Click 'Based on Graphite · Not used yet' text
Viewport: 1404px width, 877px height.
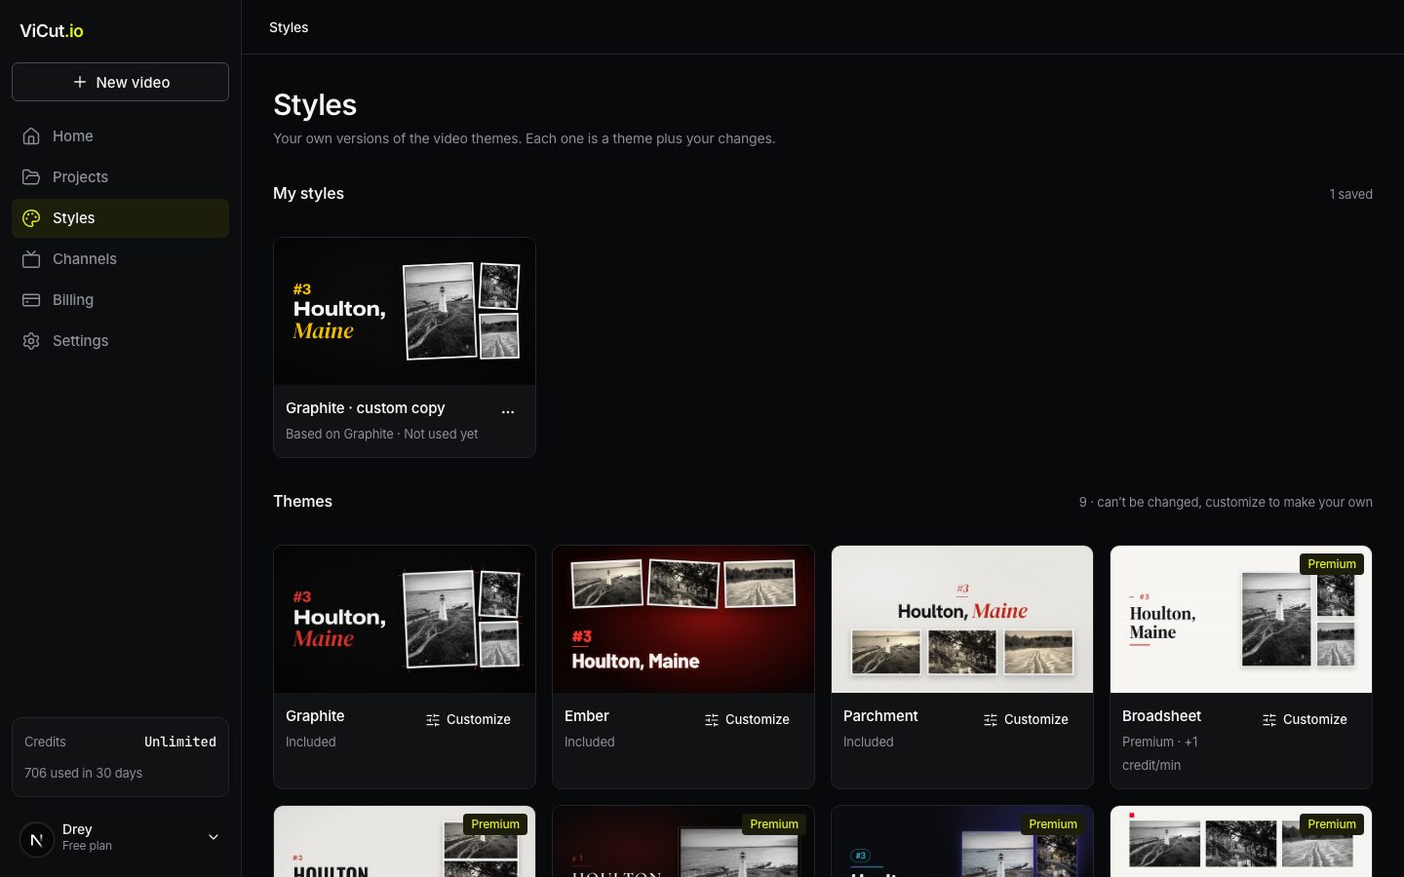[x=381, y=434]
